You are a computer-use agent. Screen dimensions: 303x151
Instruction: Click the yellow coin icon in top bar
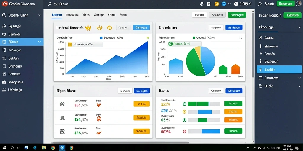click(x=217, y=4)
